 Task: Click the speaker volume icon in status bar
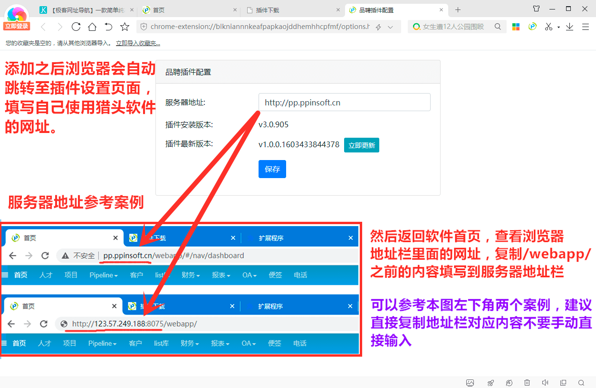[545, 383]
